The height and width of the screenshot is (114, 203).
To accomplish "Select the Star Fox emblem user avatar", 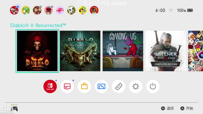I will 60,10.
